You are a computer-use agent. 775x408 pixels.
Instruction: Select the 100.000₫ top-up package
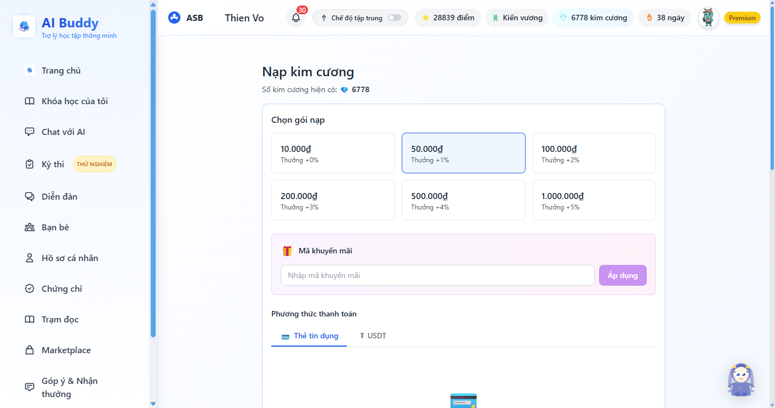[594, 153]
